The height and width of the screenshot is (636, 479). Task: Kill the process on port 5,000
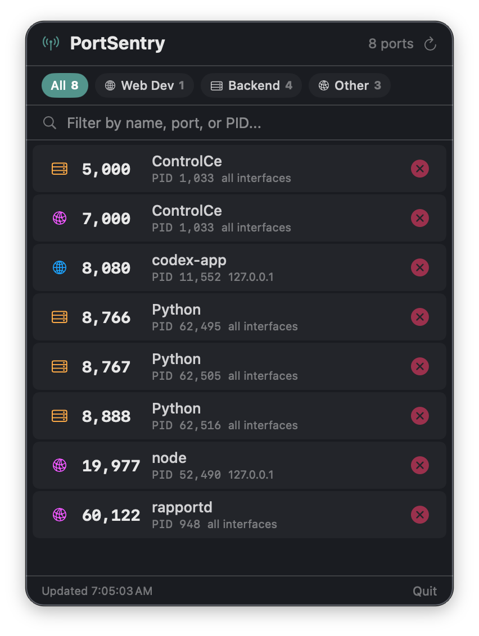coord(419,169)
